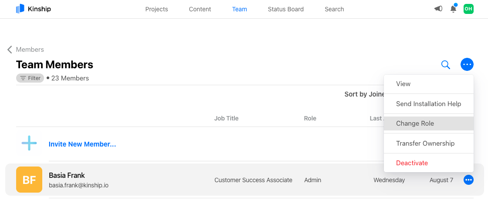Open the Status Board tab

click(x=285, y=9)
